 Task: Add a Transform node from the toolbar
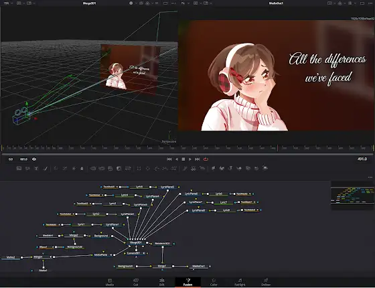point(128,168)
